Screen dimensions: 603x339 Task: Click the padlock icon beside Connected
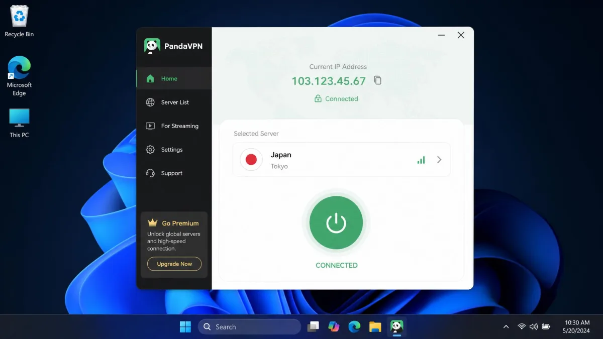point(318,99)
